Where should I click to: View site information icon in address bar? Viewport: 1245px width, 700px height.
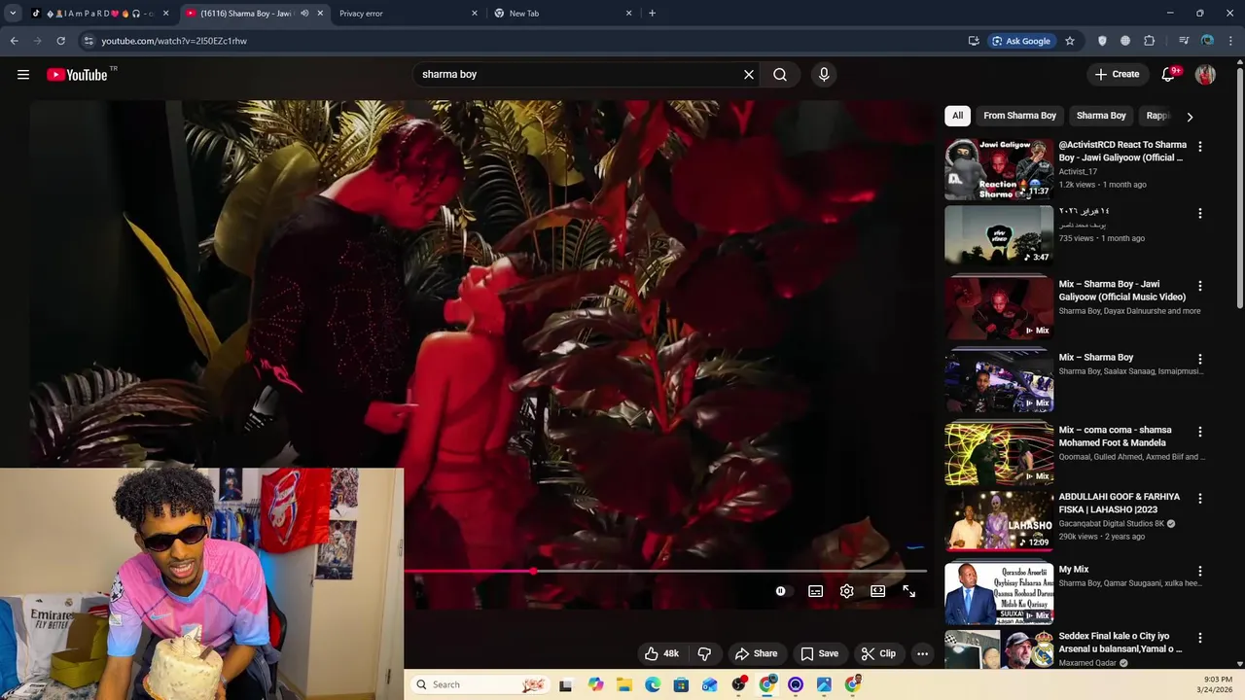point(88,41)
